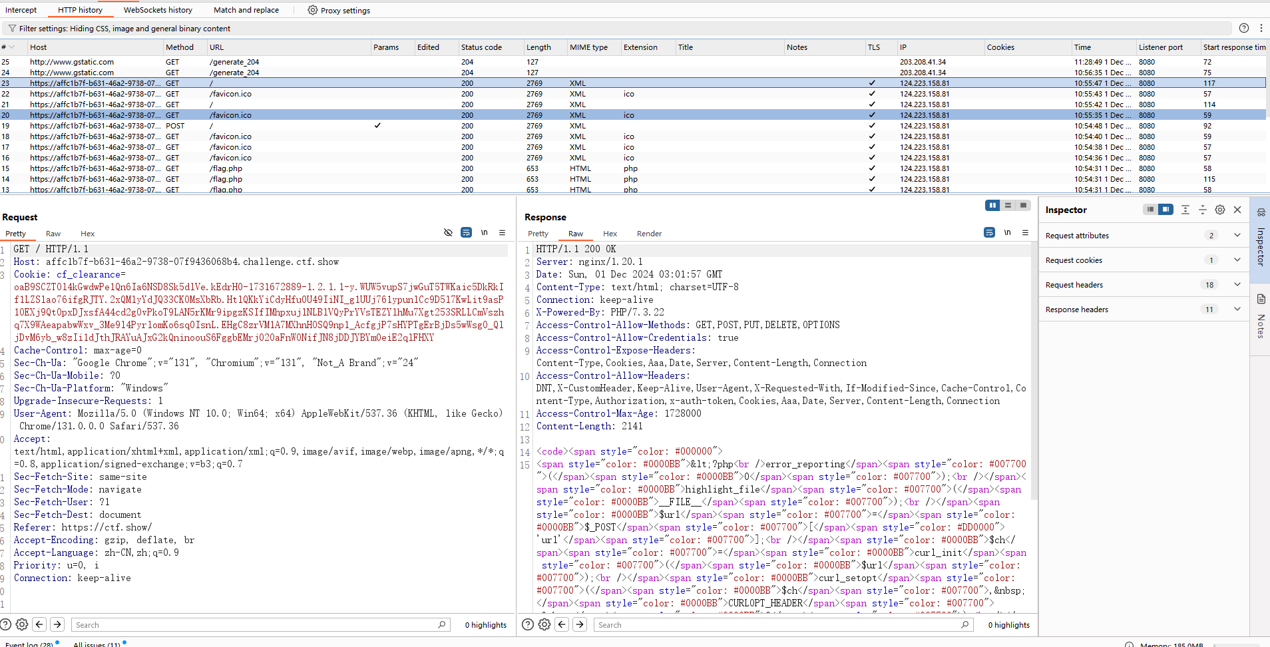Screen dimensions: 1270x647
Task: Open Proxy settings gear
Action: pos(312,10)
